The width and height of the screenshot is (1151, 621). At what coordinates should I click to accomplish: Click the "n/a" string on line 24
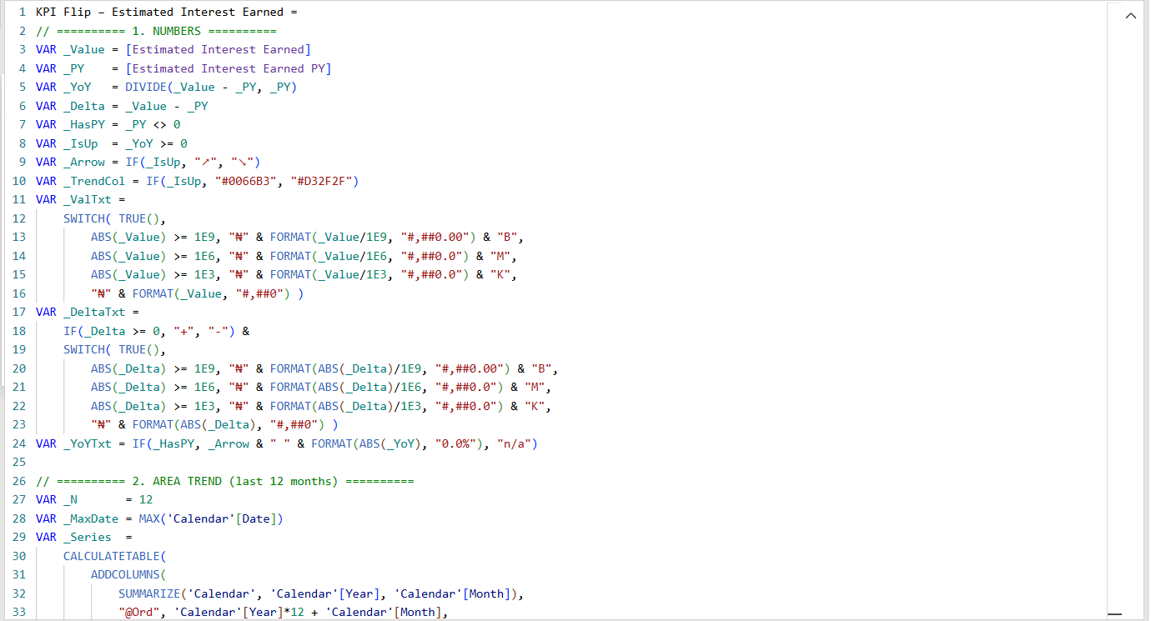514,443
